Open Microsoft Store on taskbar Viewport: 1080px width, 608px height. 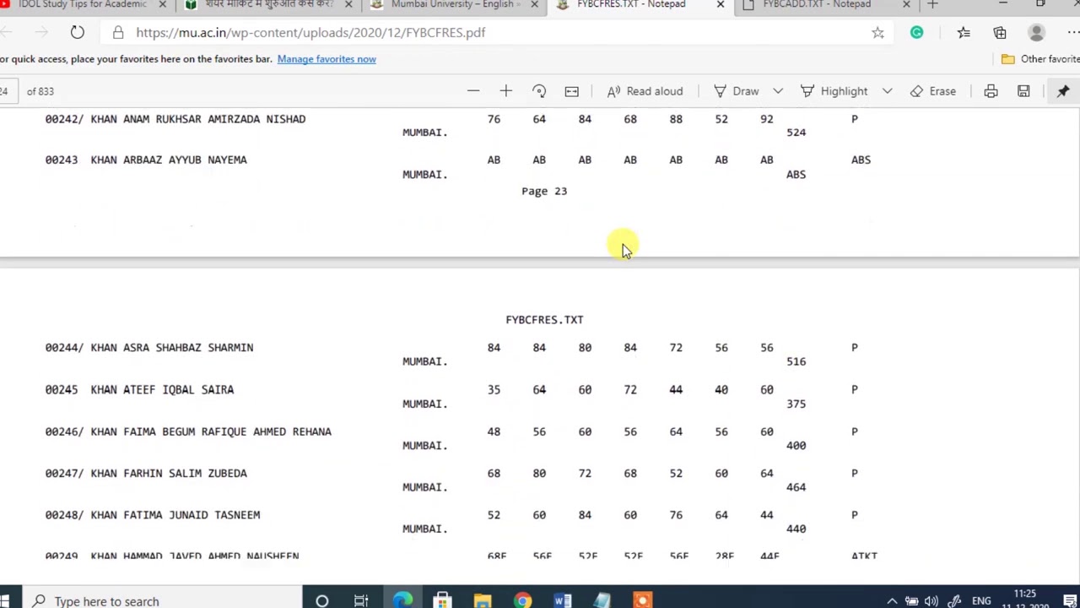[442, 600]
